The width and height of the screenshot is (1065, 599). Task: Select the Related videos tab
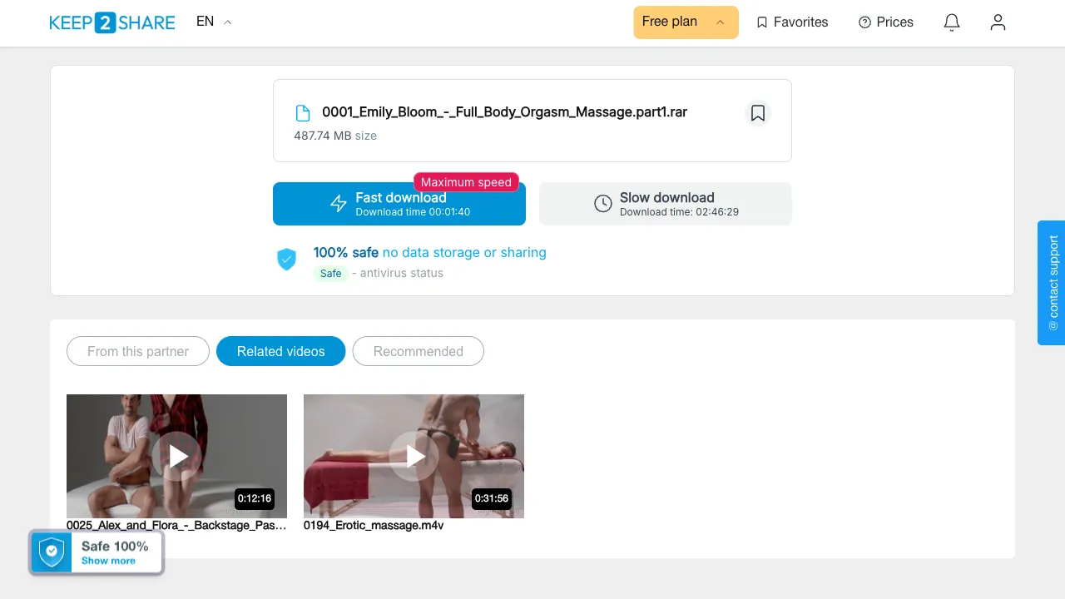coord(281,351)
